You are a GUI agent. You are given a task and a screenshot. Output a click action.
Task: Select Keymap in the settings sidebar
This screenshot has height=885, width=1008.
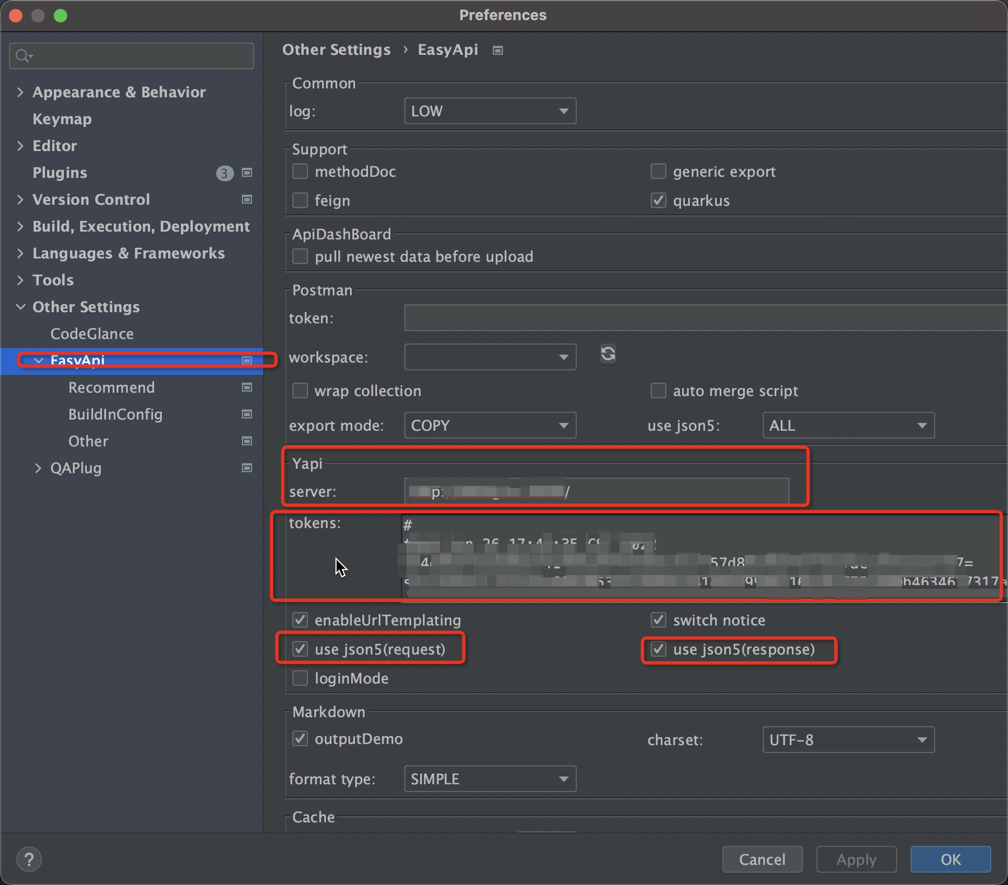click(x=62, y=119)
